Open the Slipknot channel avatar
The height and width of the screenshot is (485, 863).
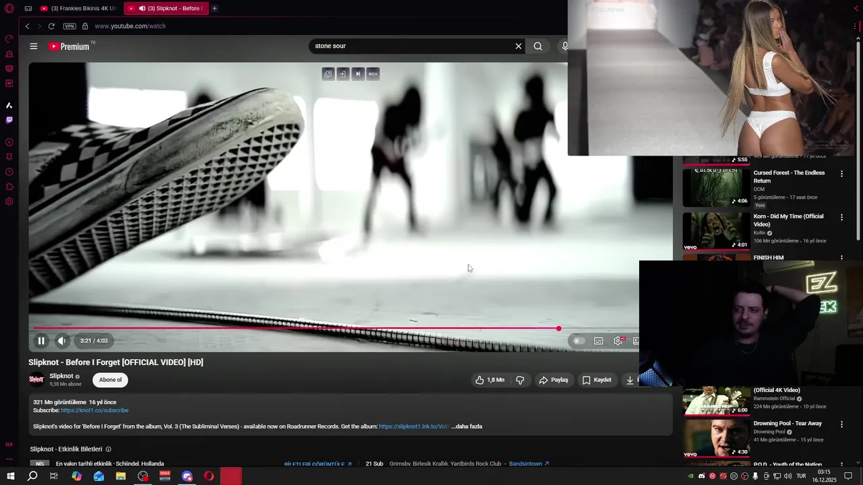tap(36, 380)
